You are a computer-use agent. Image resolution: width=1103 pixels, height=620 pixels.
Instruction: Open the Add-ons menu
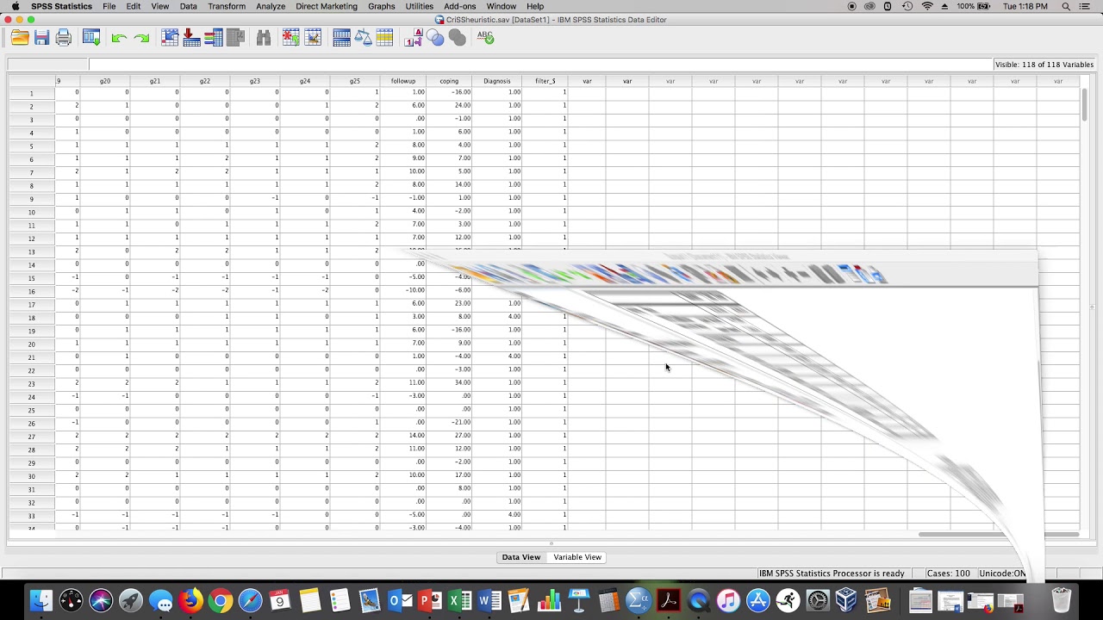pos(460,6)
